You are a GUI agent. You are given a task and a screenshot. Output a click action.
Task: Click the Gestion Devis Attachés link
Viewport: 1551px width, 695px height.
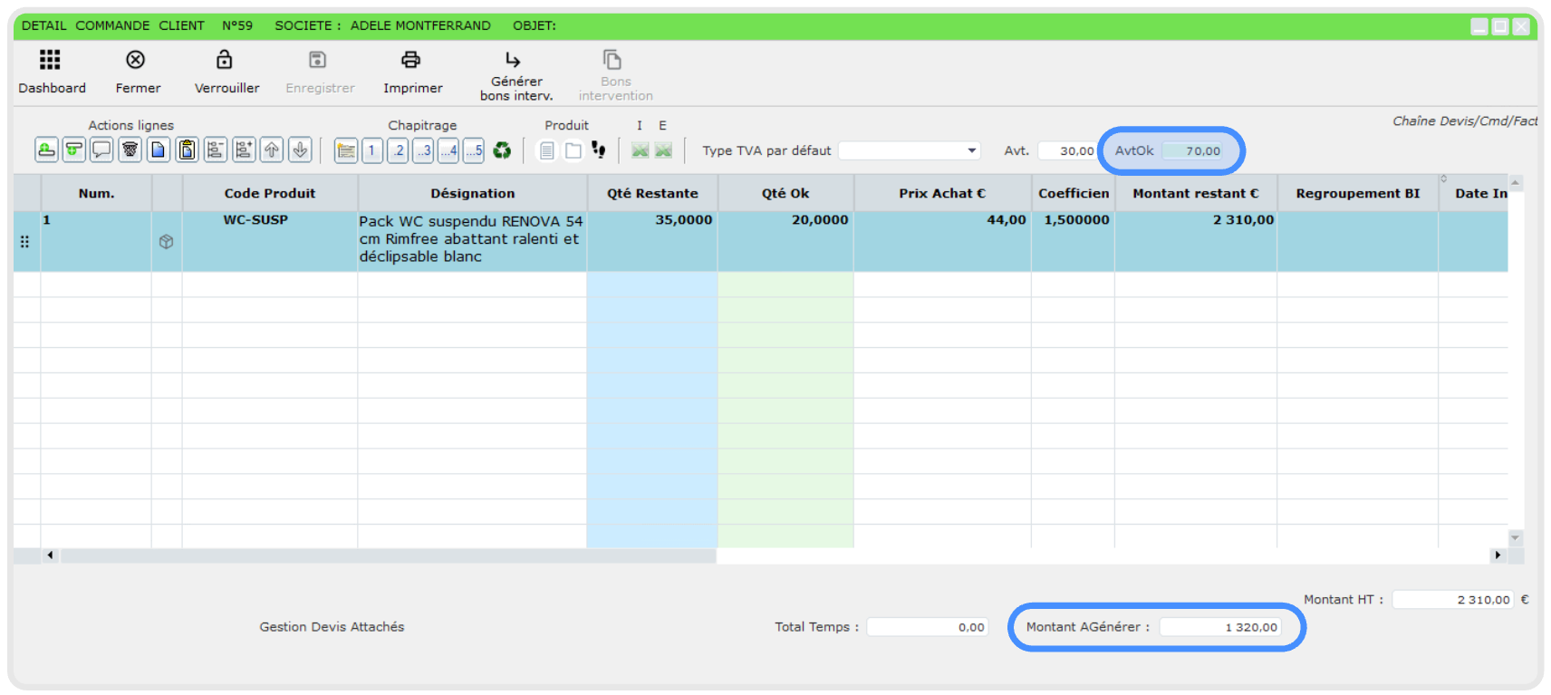coord(332,627)
